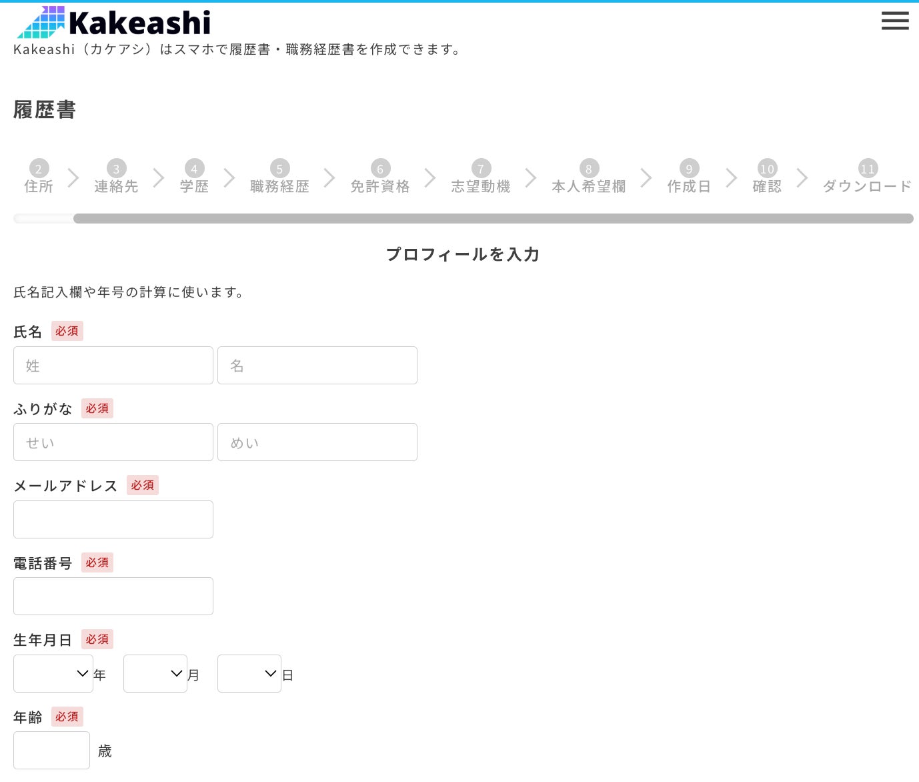Screen dimensions: 919x782
Task: Select step 7 志望動機 icon
Action: [x=481, y=169]
